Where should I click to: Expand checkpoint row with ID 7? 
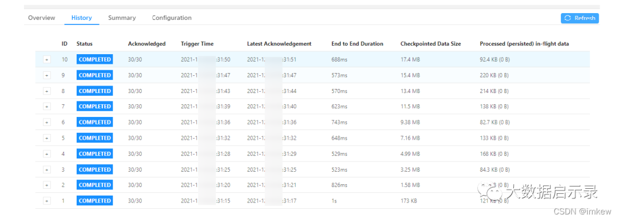[x=47, y=107]
